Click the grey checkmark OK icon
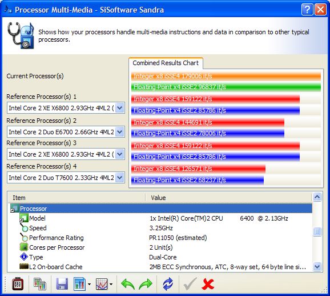Screen dimensions: 330x296 click(x=190, y=284)
